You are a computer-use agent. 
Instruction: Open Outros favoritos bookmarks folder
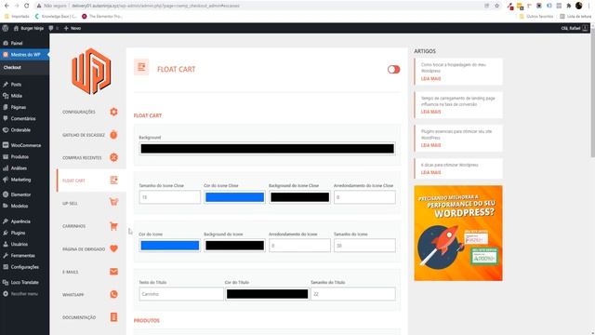coord(536,17)
